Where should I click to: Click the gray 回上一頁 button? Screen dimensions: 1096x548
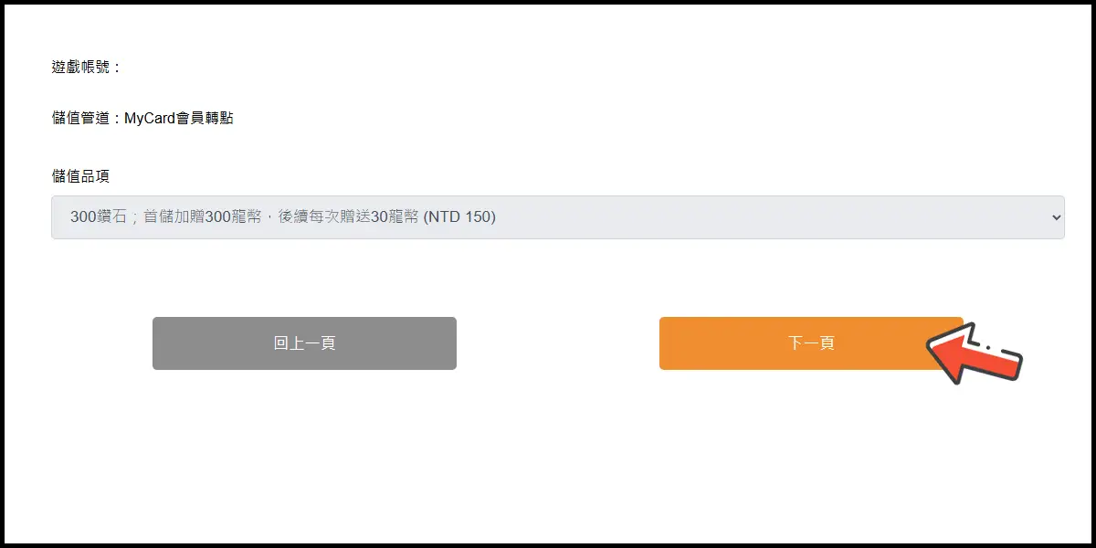(304, 343)
